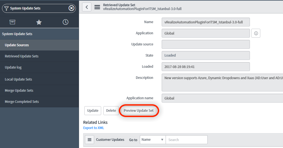Open Local Update Sets module
The width and height of the screenshot is (283, 148).
pyautogui.click(x=18, y=79)
